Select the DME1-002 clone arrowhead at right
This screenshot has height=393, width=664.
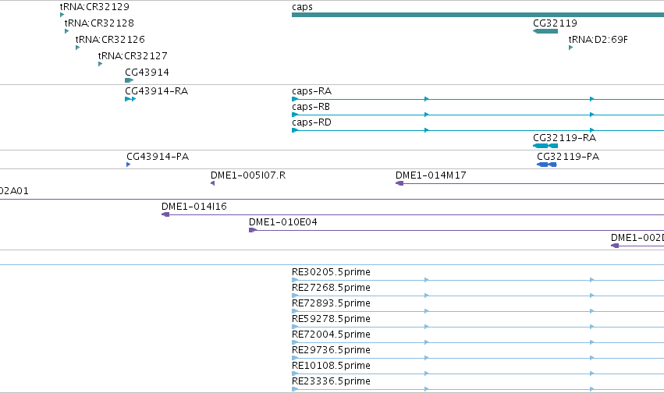615,246
